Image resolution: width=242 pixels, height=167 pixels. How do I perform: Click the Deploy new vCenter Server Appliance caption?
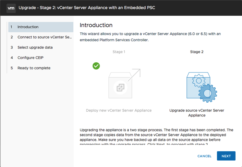[x=119, y=110]
